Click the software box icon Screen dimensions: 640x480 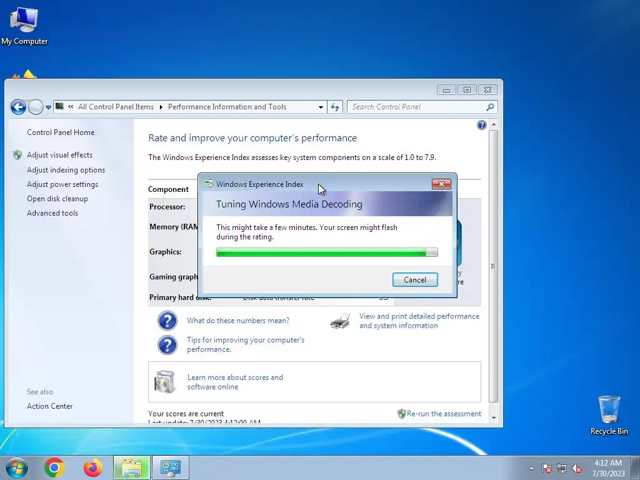pos(165,382)
